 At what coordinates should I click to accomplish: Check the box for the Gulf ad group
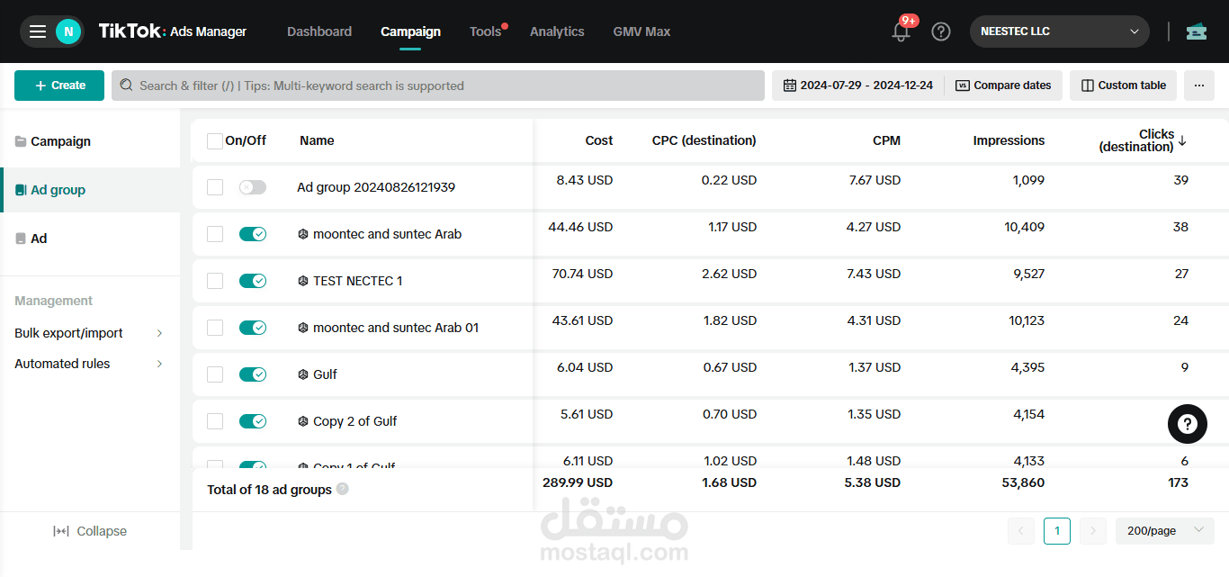(215, 374)
